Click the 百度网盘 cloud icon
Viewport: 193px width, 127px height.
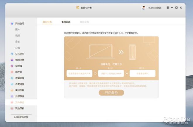(12, 84)
